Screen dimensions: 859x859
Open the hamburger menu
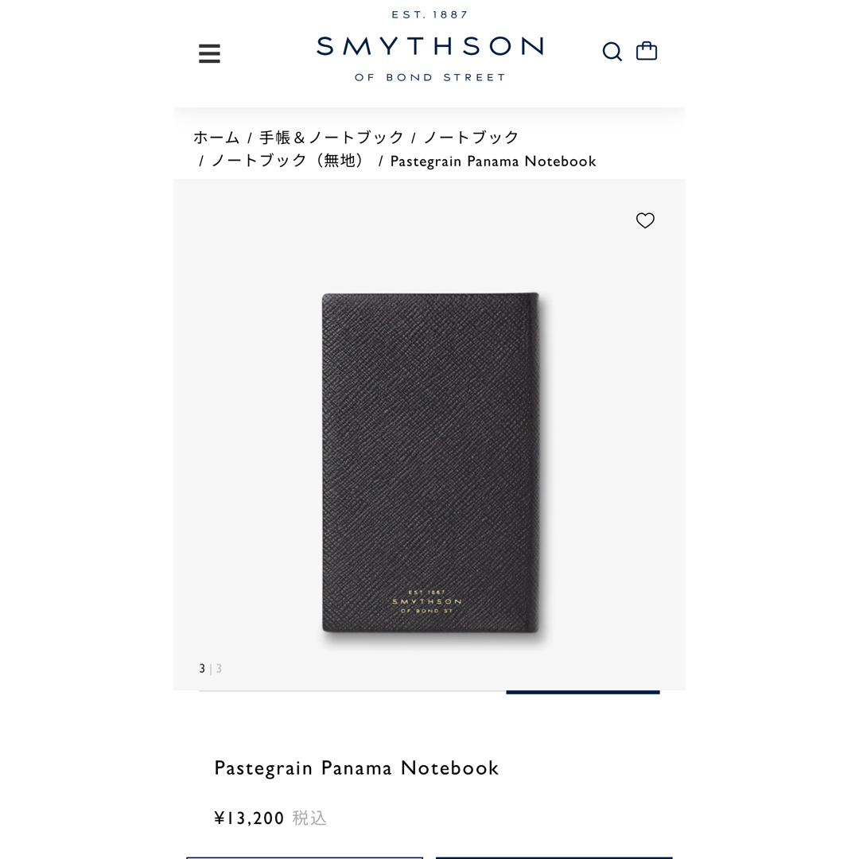[209, 54]
